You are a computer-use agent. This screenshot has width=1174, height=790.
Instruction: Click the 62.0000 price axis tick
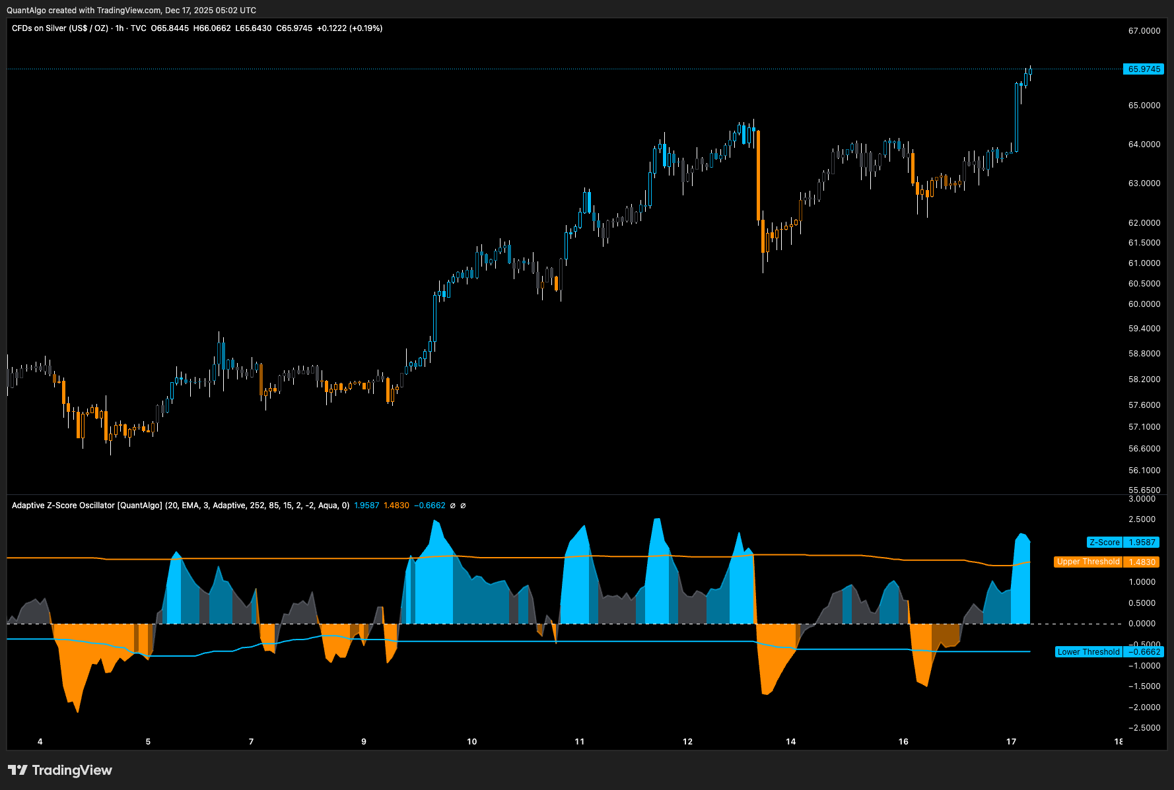coord(1144,223)
